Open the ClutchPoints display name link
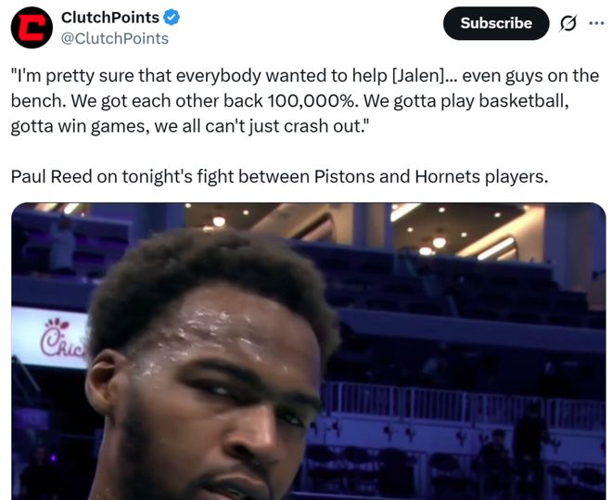 (x=110, y=18)
